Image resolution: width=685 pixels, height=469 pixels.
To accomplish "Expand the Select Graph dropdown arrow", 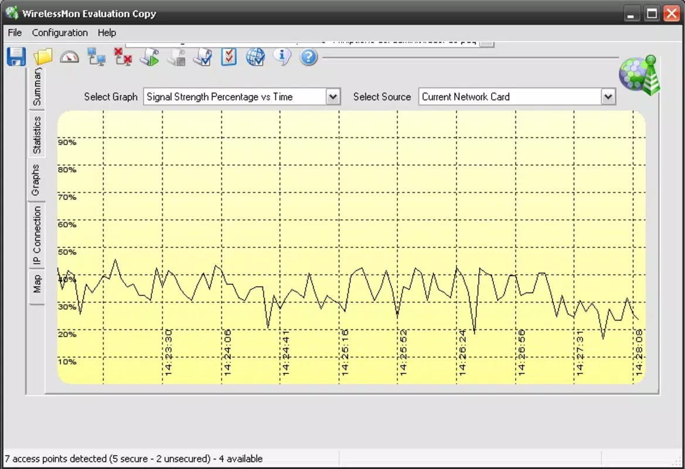I will pos(333,97).
